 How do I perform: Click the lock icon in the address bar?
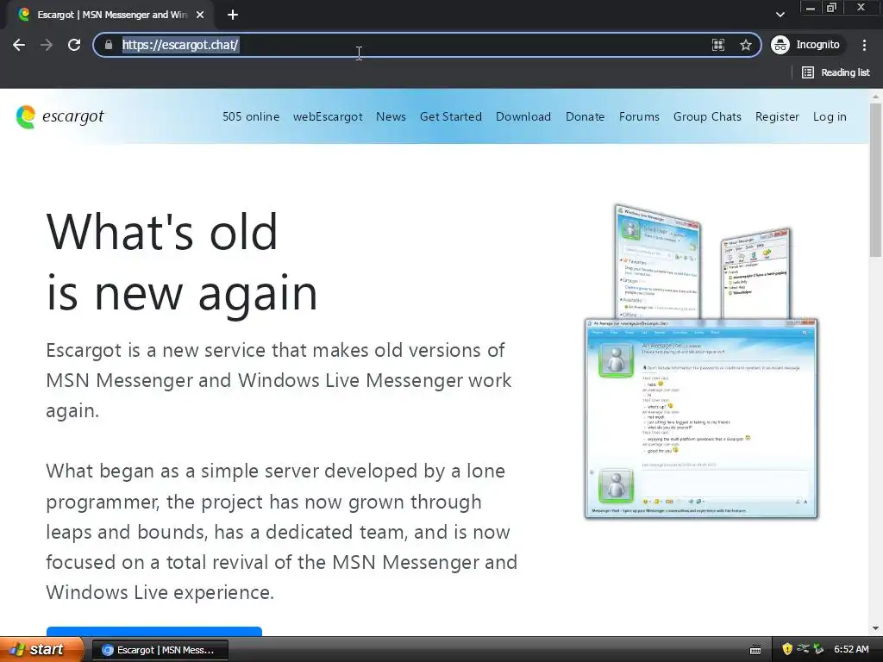pos(109,45)
